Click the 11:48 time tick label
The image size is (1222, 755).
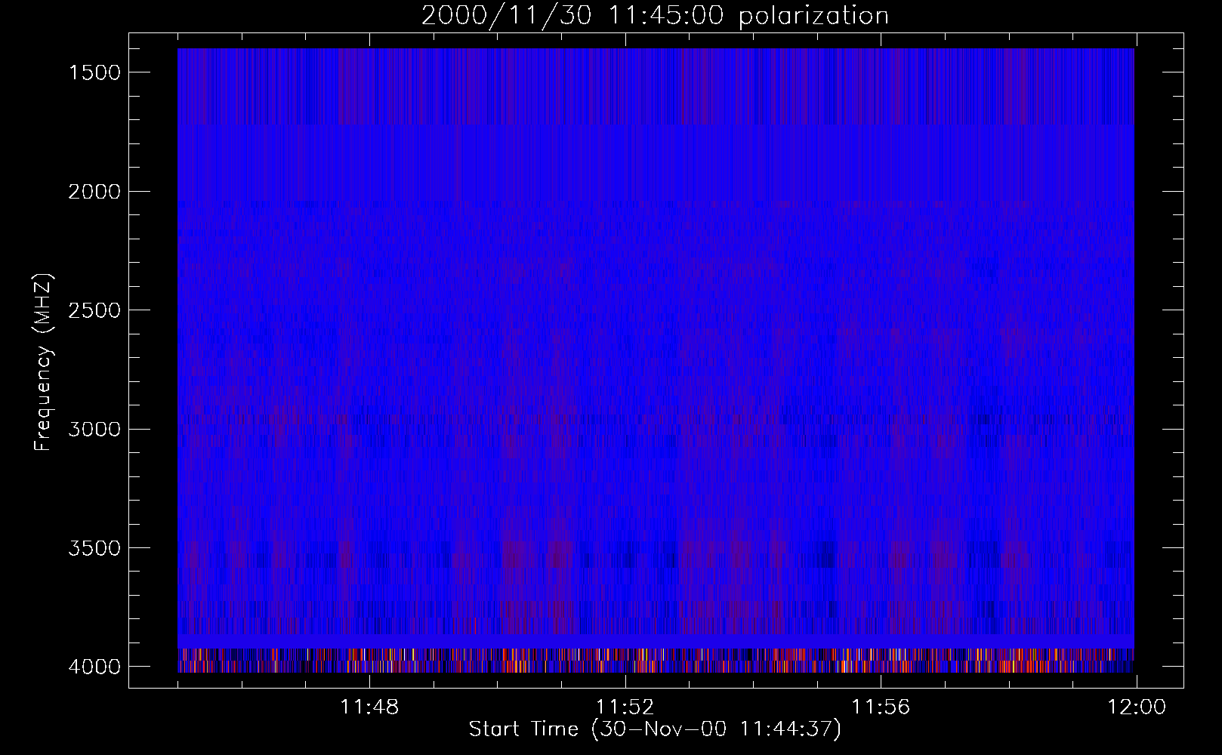(369, 707)
